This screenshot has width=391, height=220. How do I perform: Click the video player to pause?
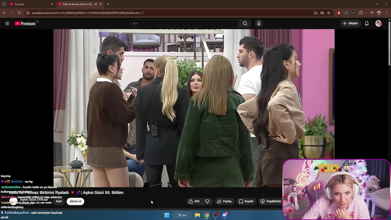pyautogui.click(x=194, y=108)
